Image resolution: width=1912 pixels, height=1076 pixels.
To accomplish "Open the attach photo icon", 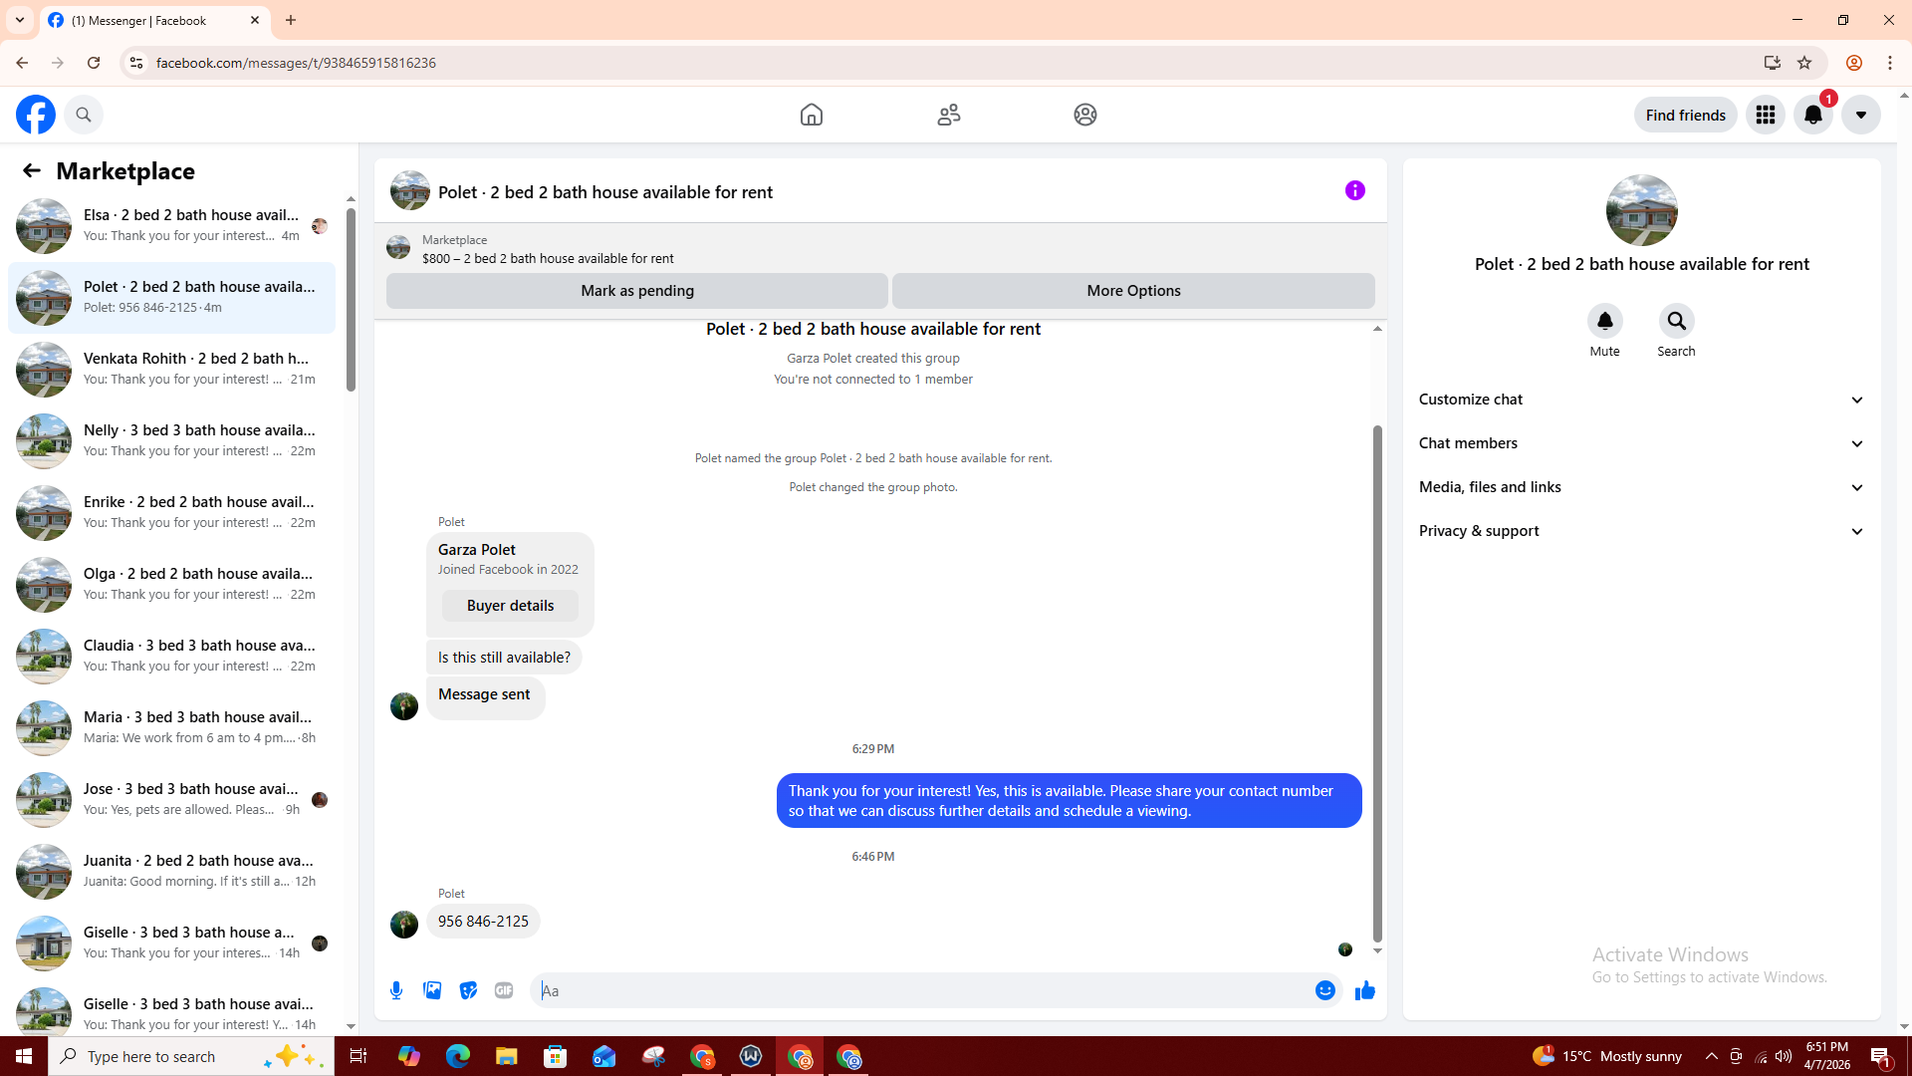I will [432, 990].
